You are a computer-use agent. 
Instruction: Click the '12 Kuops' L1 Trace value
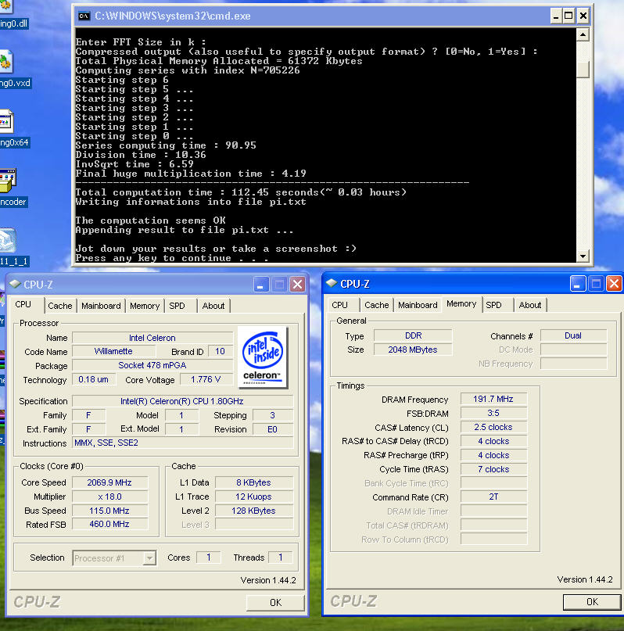tap(254, 497)
